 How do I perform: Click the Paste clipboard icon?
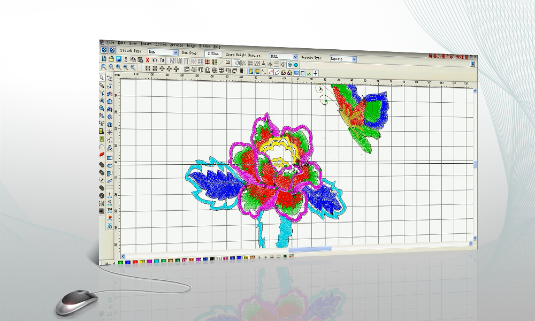(x=140, y=59)
